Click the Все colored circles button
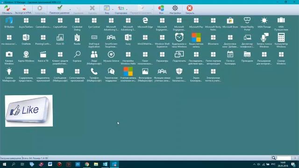This screenshot has height=168, width=299. point(161,9)
